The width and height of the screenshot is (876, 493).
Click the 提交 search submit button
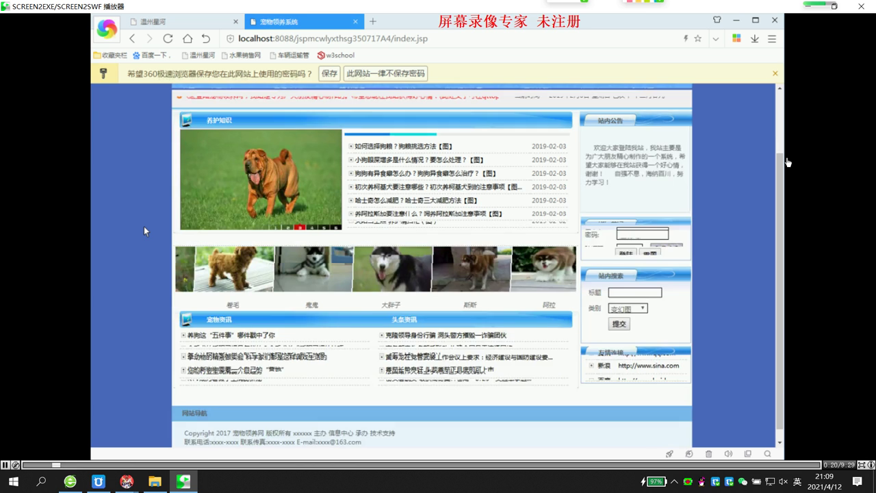pos(619,324)
